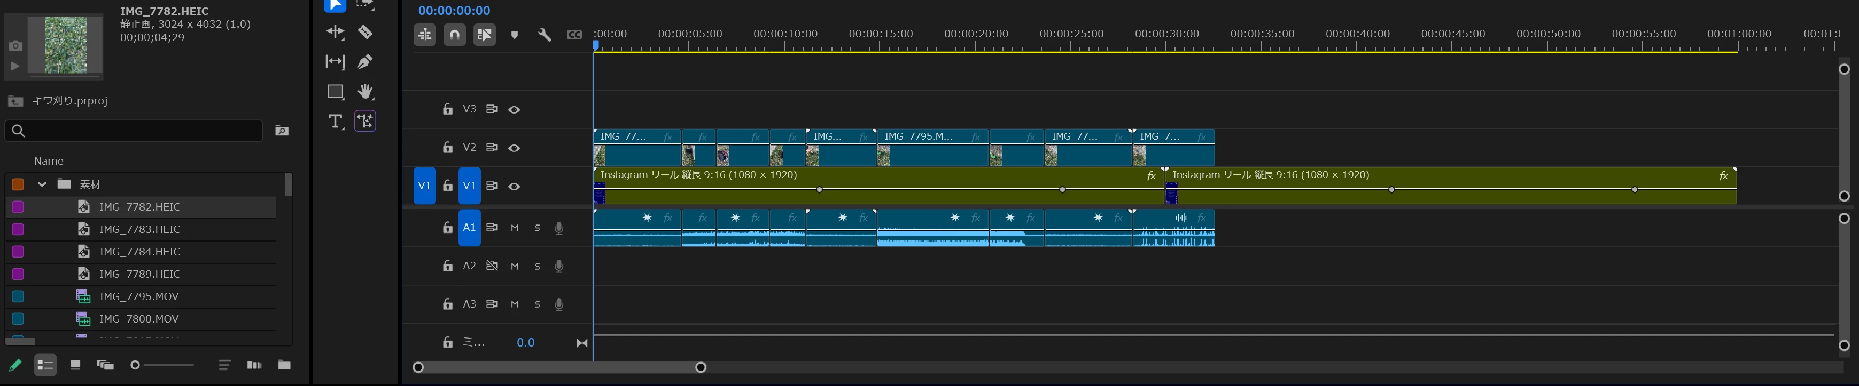
Task: Mute track A3 with M button
Action: tap(515, 304)
